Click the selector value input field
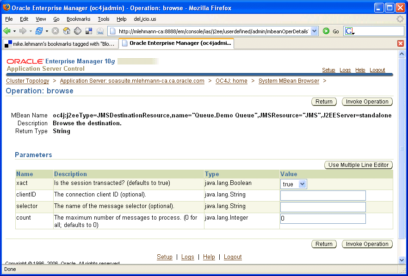408x276 pixels. [x=323, y=207]
